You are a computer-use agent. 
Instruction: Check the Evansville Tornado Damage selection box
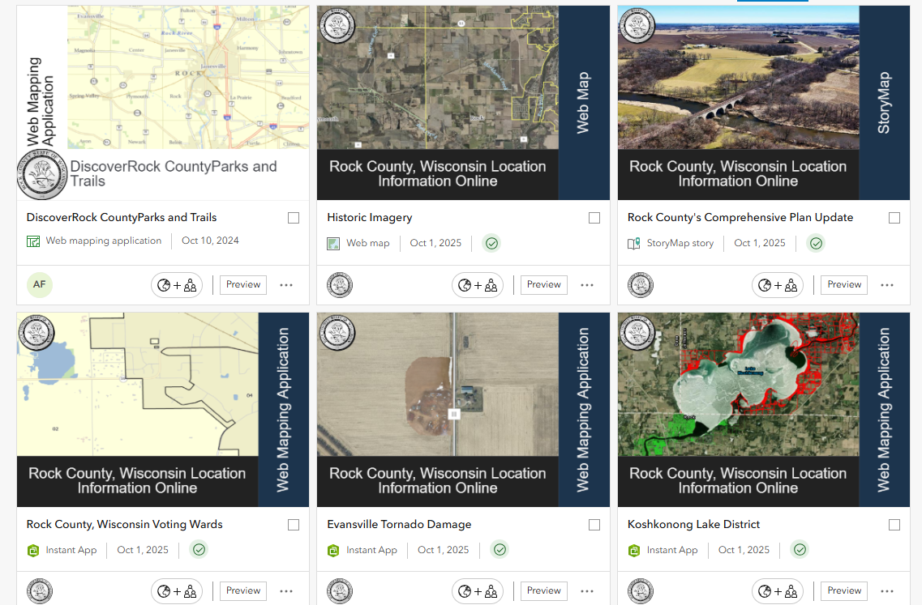coord(594,525)
